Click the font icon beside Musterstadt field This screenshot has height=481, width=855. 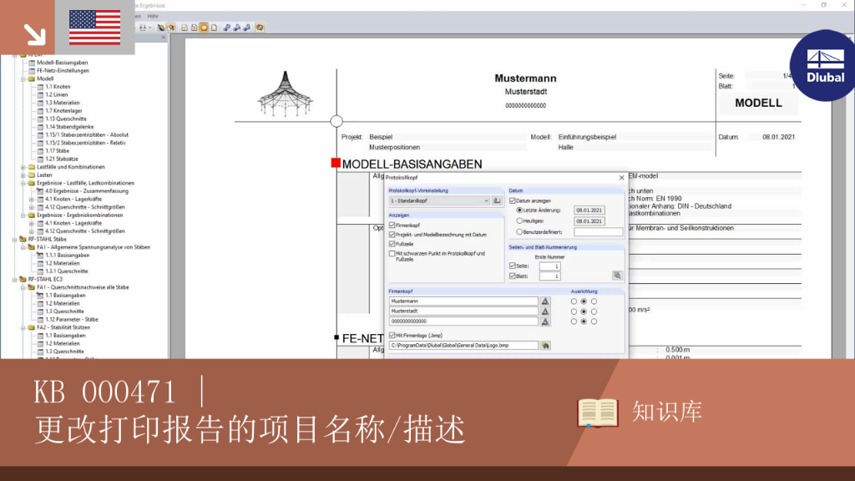(x=544, y=311)
